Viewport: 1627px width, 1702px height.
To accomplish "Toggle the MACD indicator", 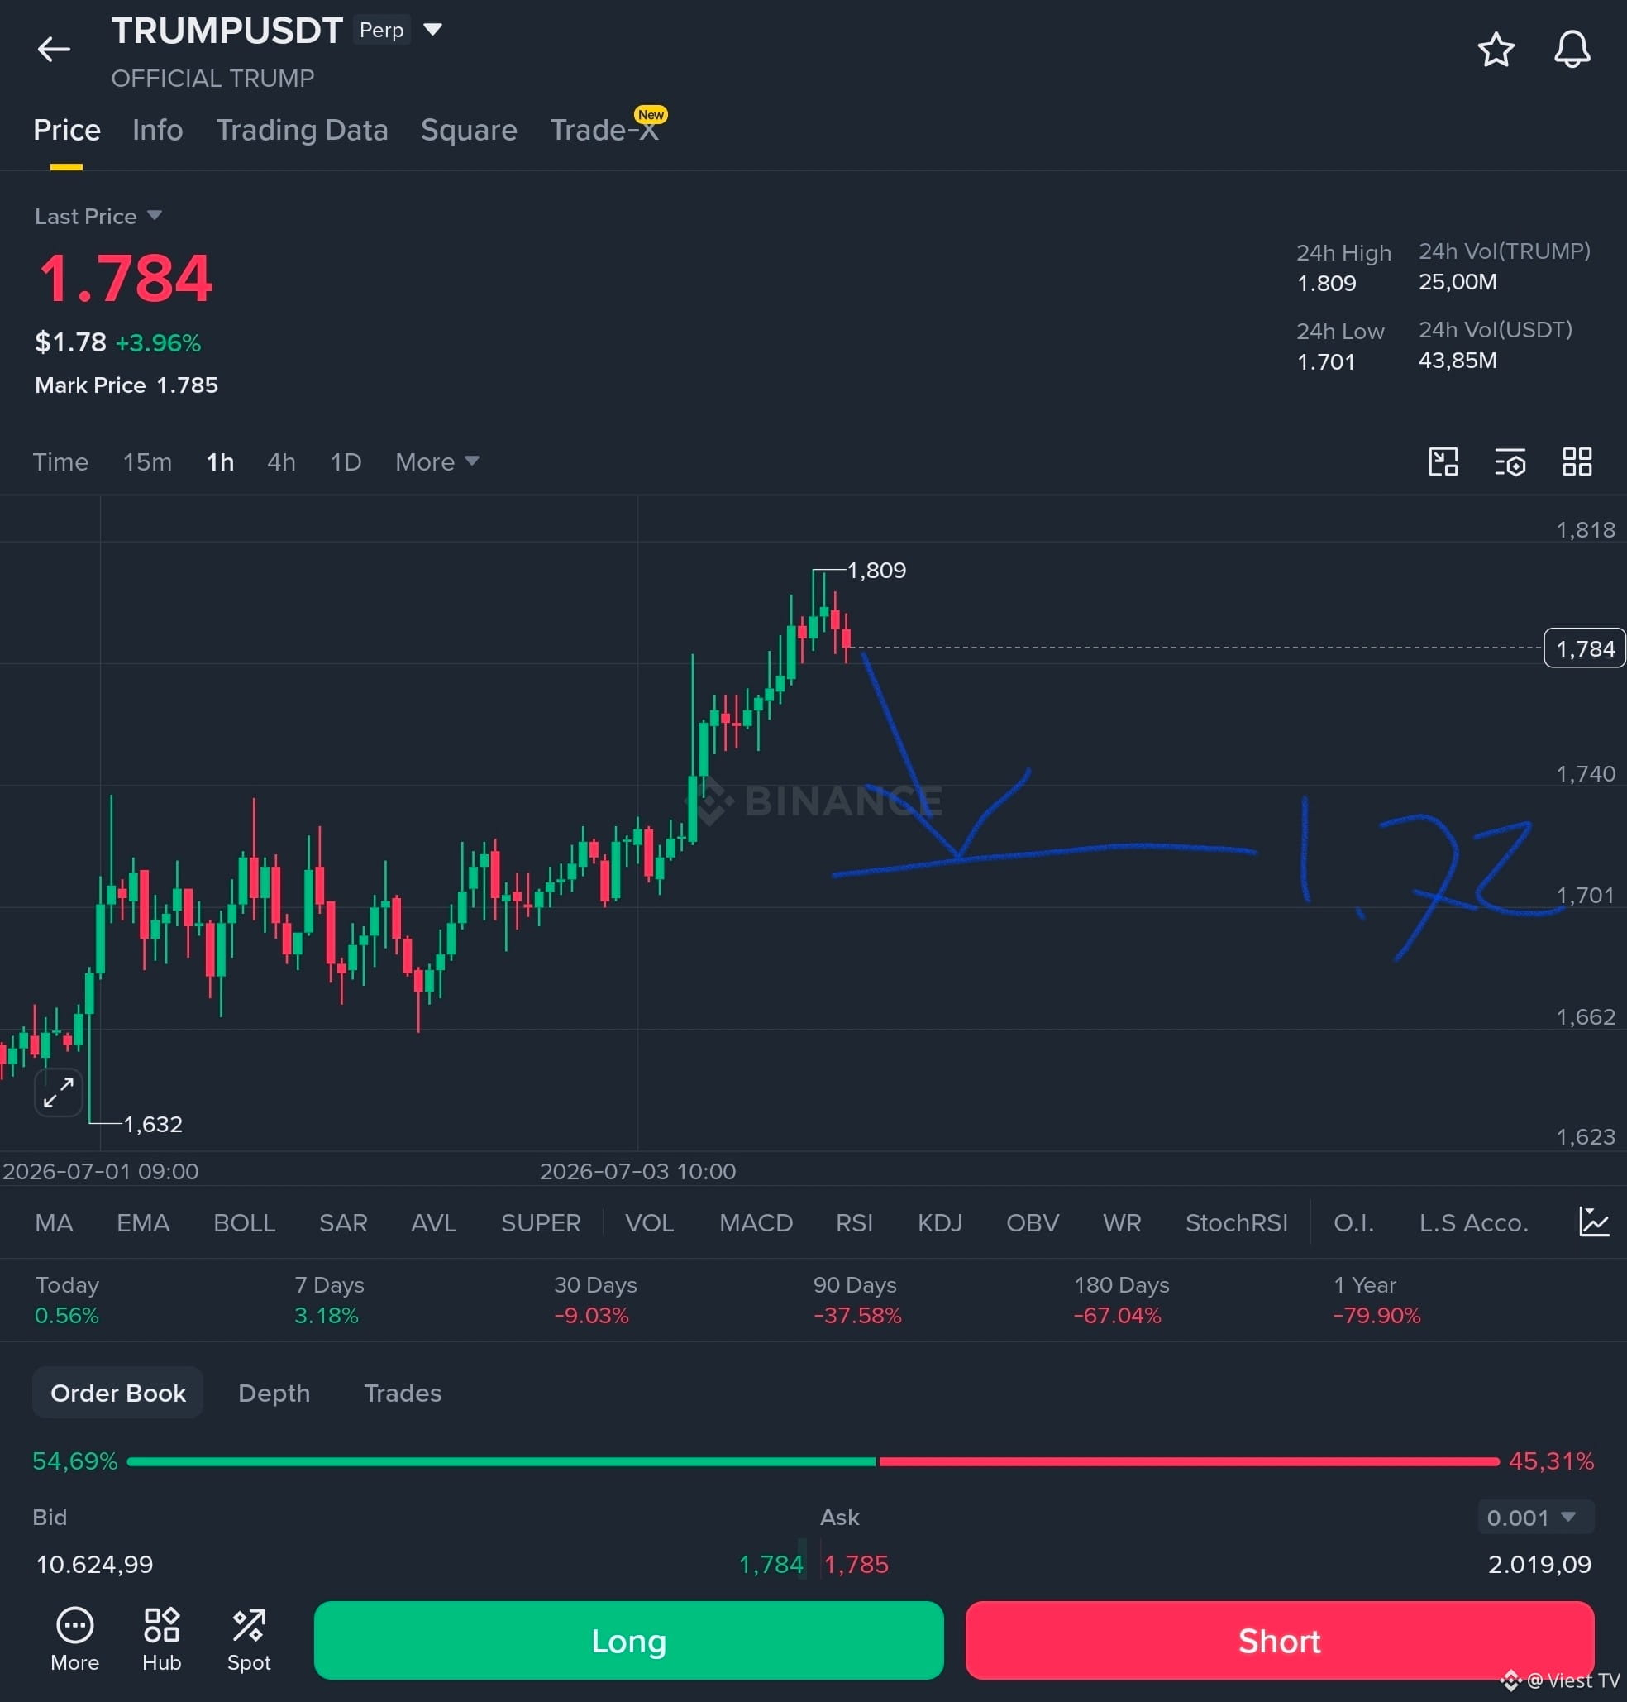I will [x=756, y=1222].
